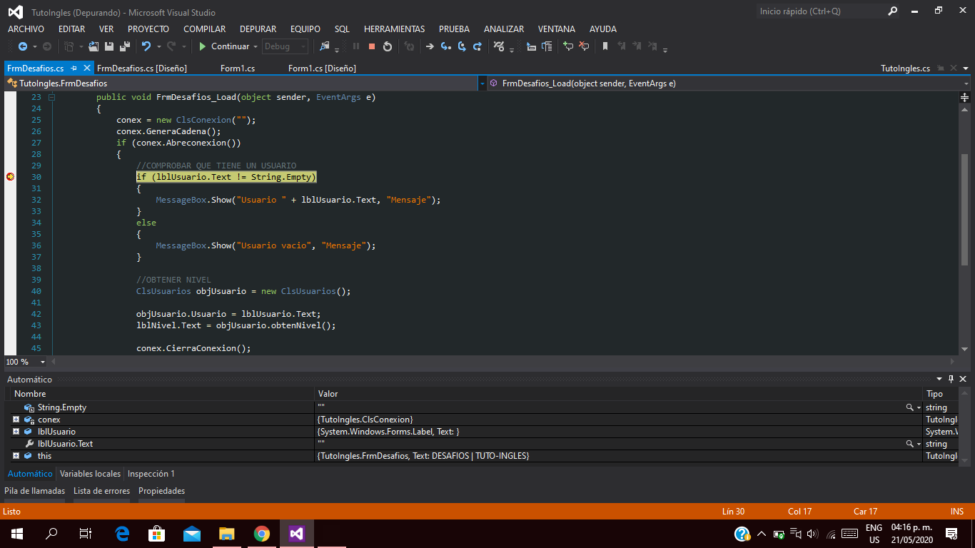Close the Automático panel

point(963,380)
